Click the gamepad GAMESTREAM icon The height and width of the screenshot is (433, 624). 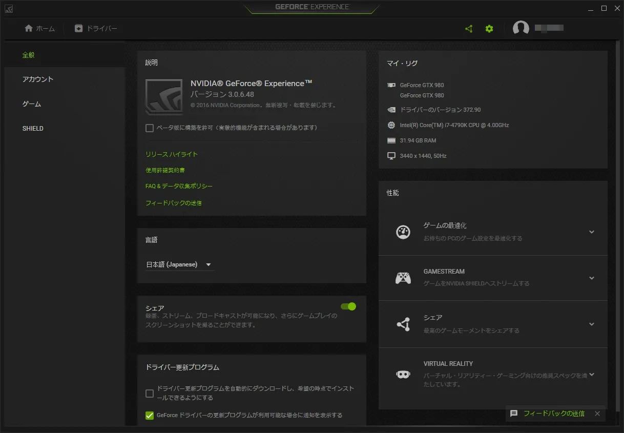403,278
